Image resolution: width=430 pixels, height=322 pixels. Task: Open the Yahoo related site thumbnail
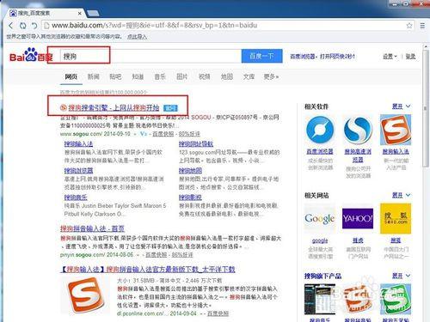[x=358, y=219]
